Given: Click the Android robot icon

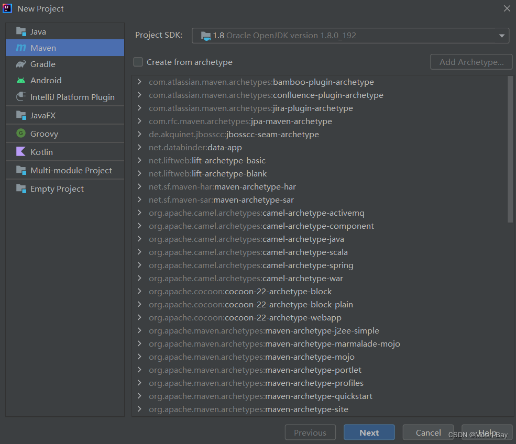Looking at the screenshot, I should pyautogui.click(x=21, y=80).
